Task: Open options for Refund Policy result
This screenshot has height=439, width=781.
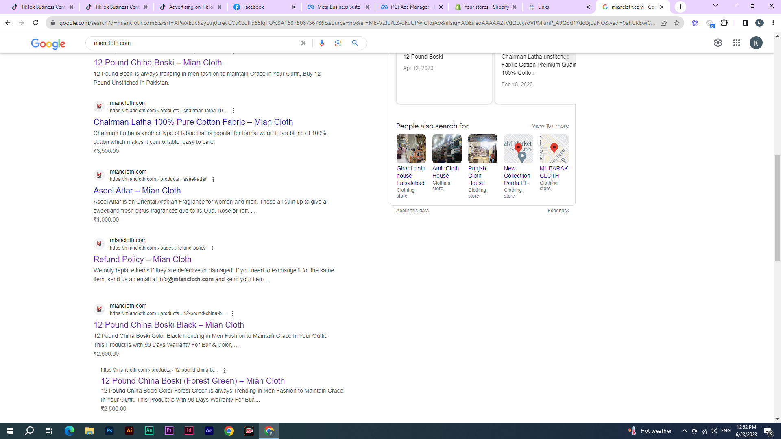Action: 212,248
